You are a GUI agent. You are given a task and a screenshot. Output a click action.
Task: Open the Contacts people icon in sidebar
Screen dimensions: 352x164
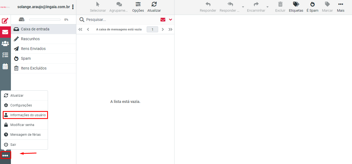5,43
